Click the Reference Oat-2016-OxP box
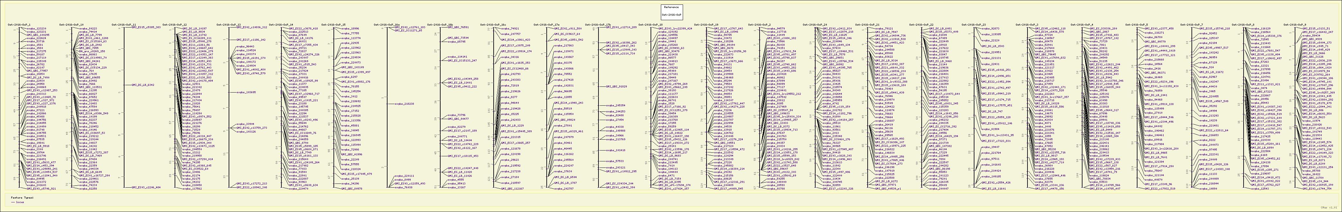1342x212 pixels. click(671, 11)
